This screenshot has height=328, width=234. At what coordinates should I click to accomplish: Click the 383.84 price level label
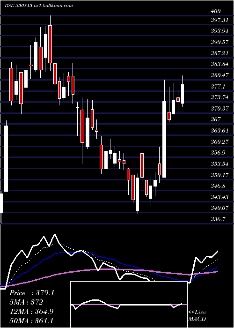[219, 64]
